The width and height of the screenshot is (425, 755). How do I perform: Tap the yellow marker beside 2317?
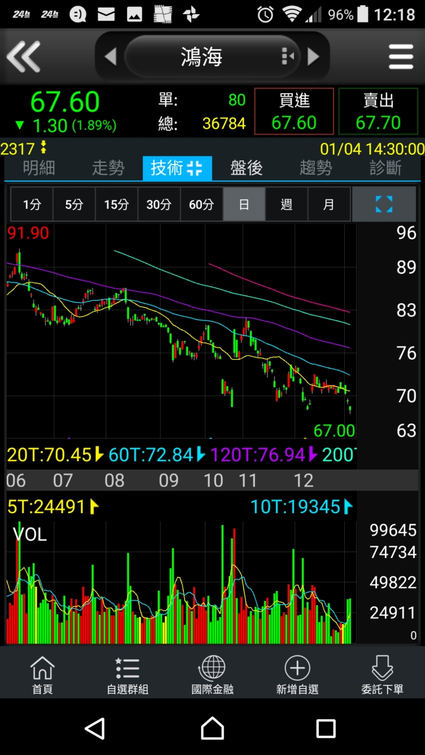point(43,147)
